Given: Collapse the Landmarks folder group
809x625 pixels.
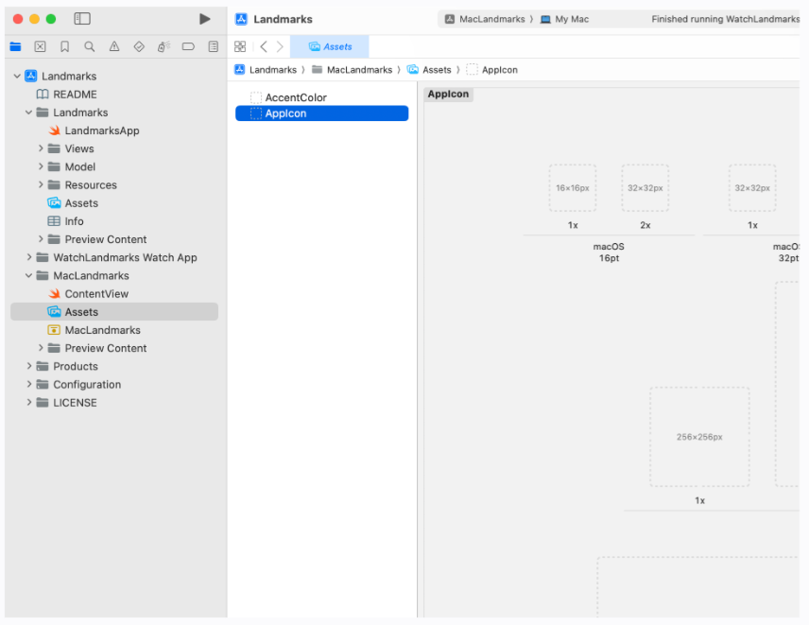Looking at the screenshot, I should (x=29, y=113).
